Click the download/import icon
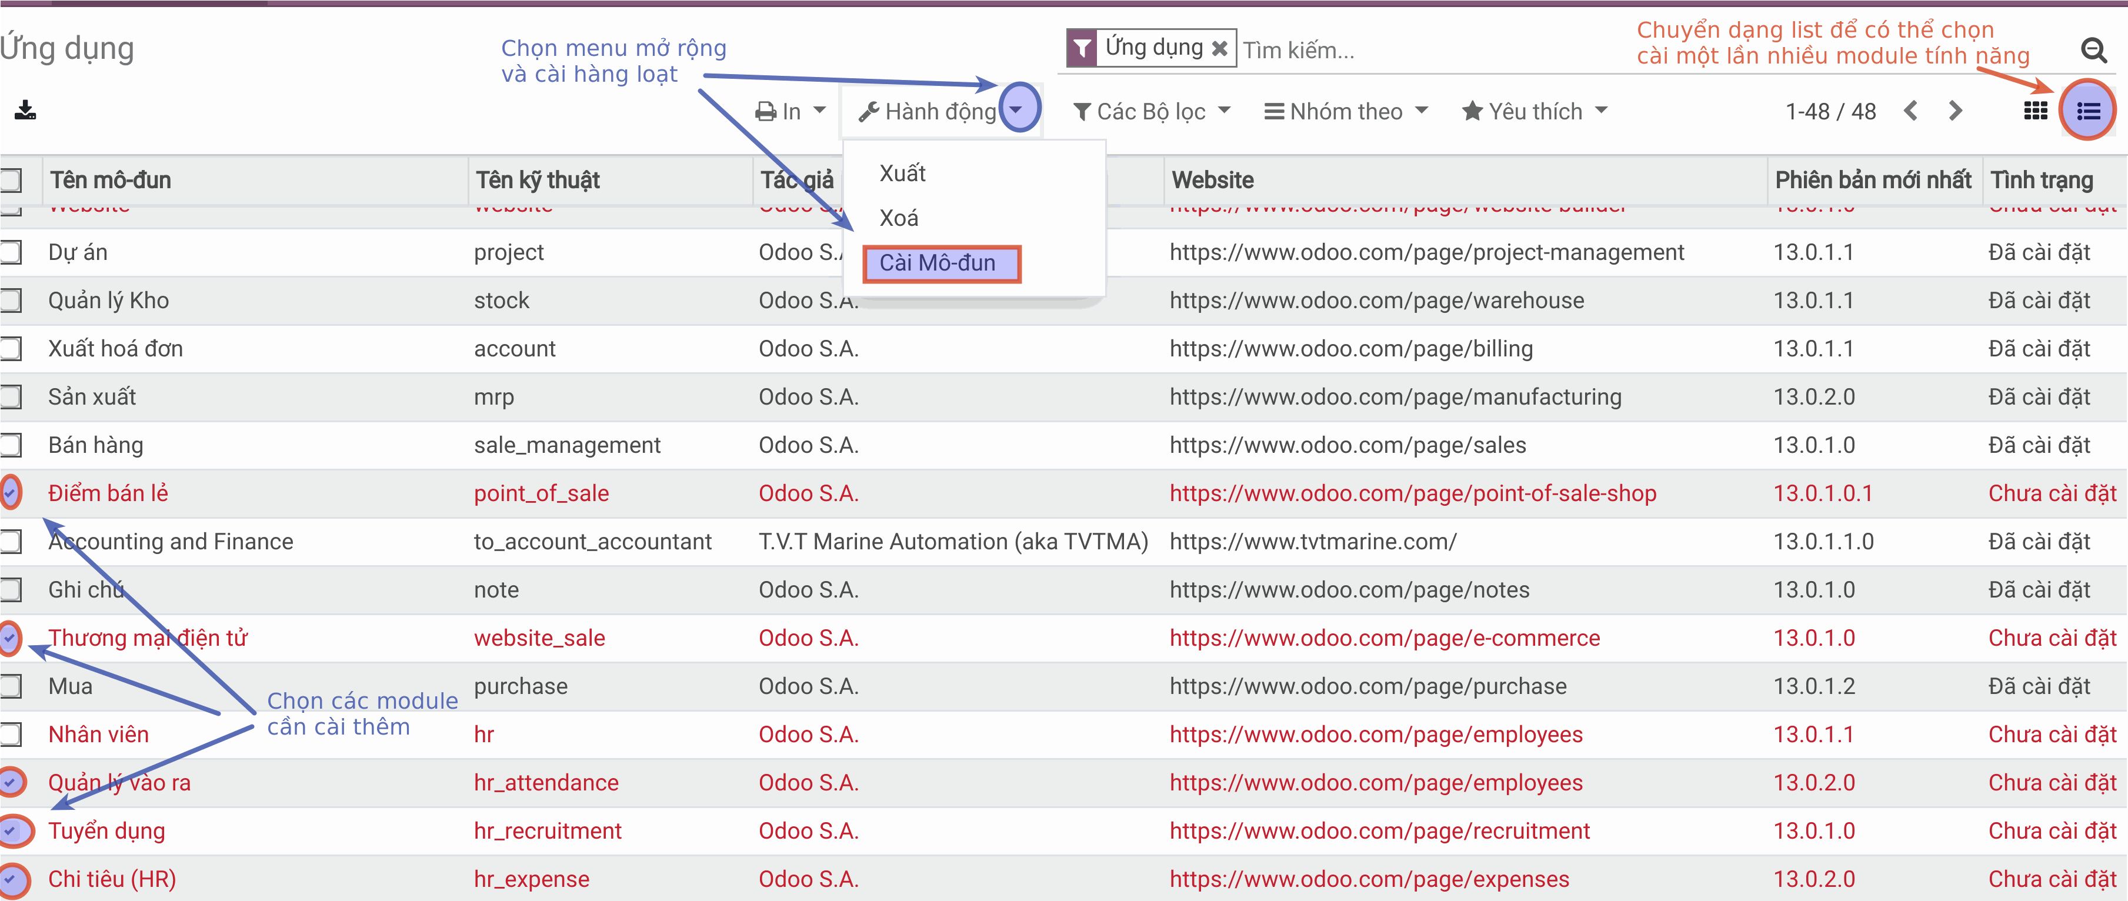The height and width of the screenshot is (901, 2128). (26, 110)
